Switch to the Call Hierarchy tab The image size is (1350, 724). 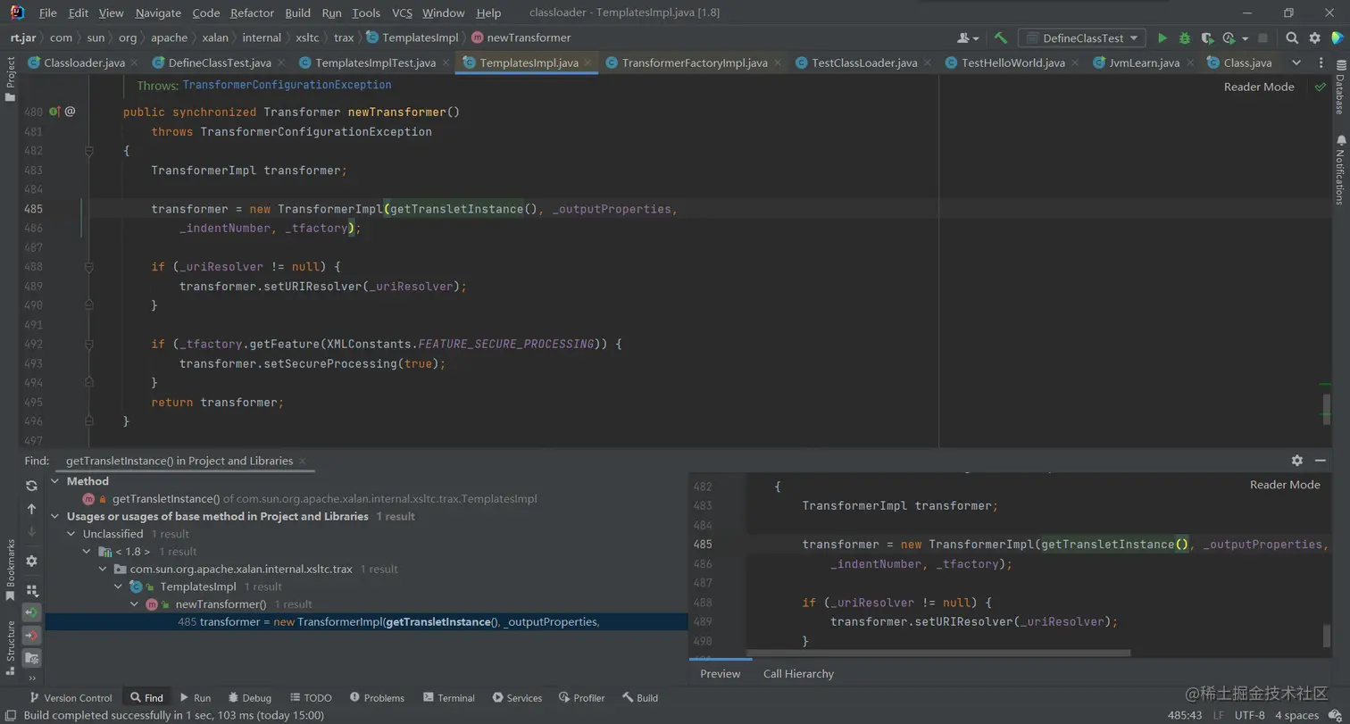[x=798, y=674]
